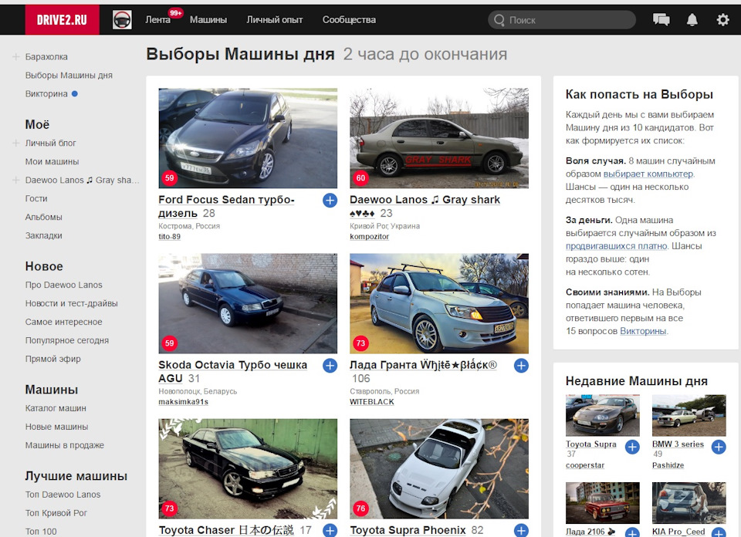Open Топ Кривой Рог

[x=56, y=513]
